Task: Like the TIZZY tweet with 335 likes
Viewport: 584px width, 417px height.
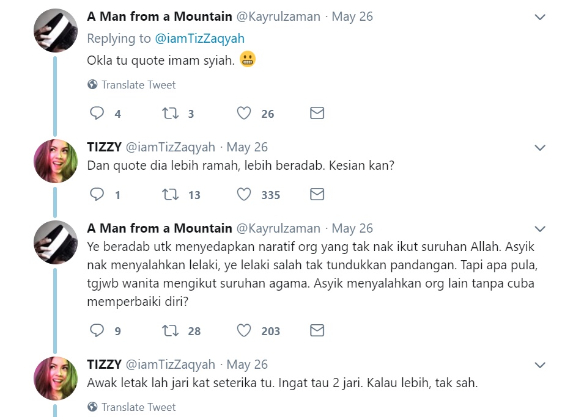Action: pyautogui.click(x=244, y=195)
